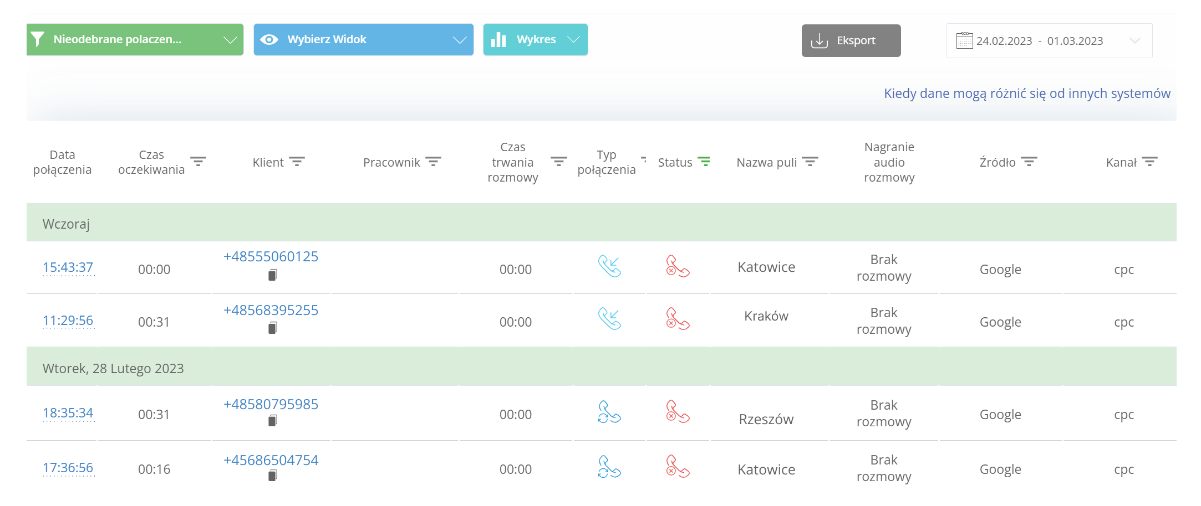Click call type icon in 17:36:56 row
This screenshot has width=1201, height=506.
click(x=609, y=467)
